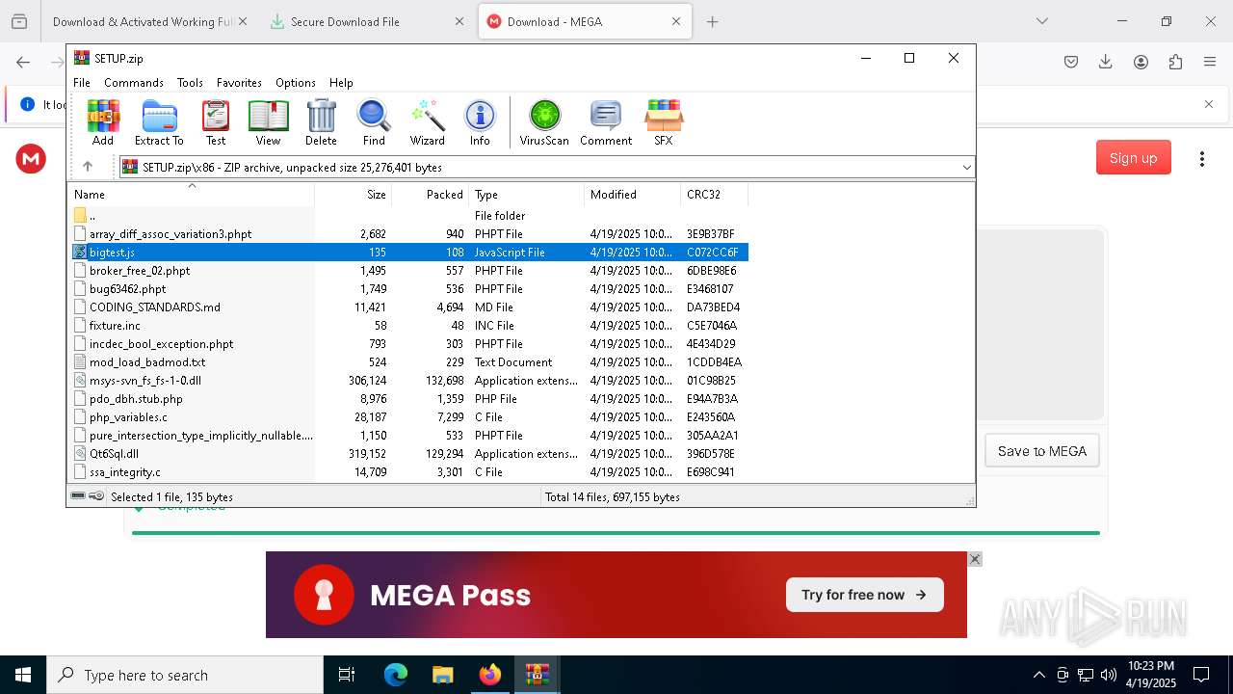Screen dimensions: 1233x694
Task: Select mod_load_badmod.txt file
Action: click(408, 362)
